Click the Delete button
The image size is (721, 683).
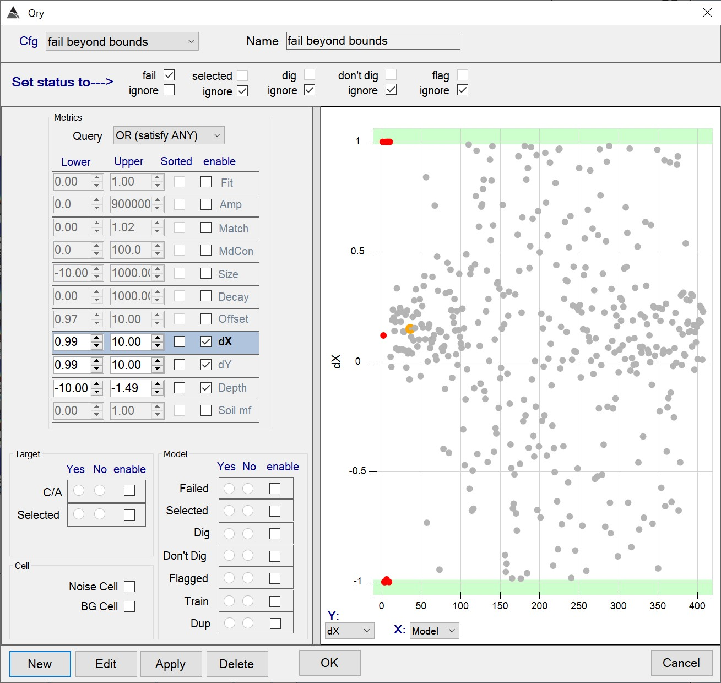237,664
